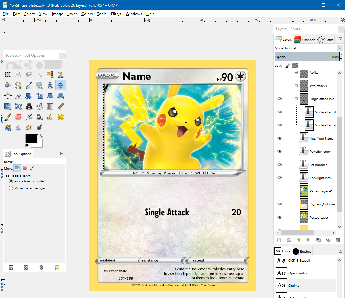Activate the Crop tool
Image resolution: width=345 pixels, height=298 pixels.
click(x=18, y=95)
